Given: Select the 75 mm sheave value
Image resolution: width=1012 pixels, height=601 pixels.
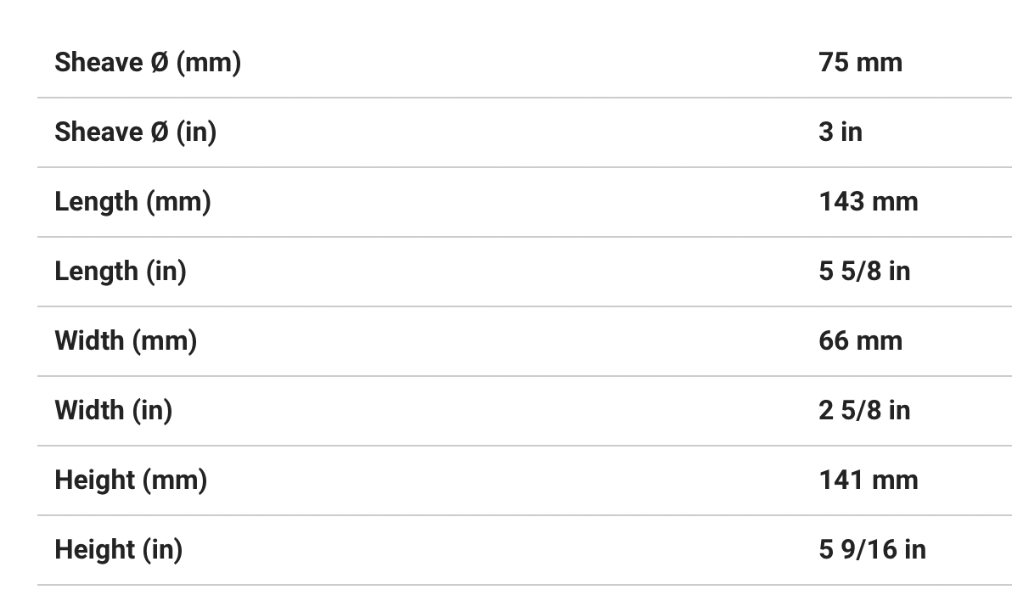Looking at the screenshot, I should pyautogui.click(x=860, y=62).
